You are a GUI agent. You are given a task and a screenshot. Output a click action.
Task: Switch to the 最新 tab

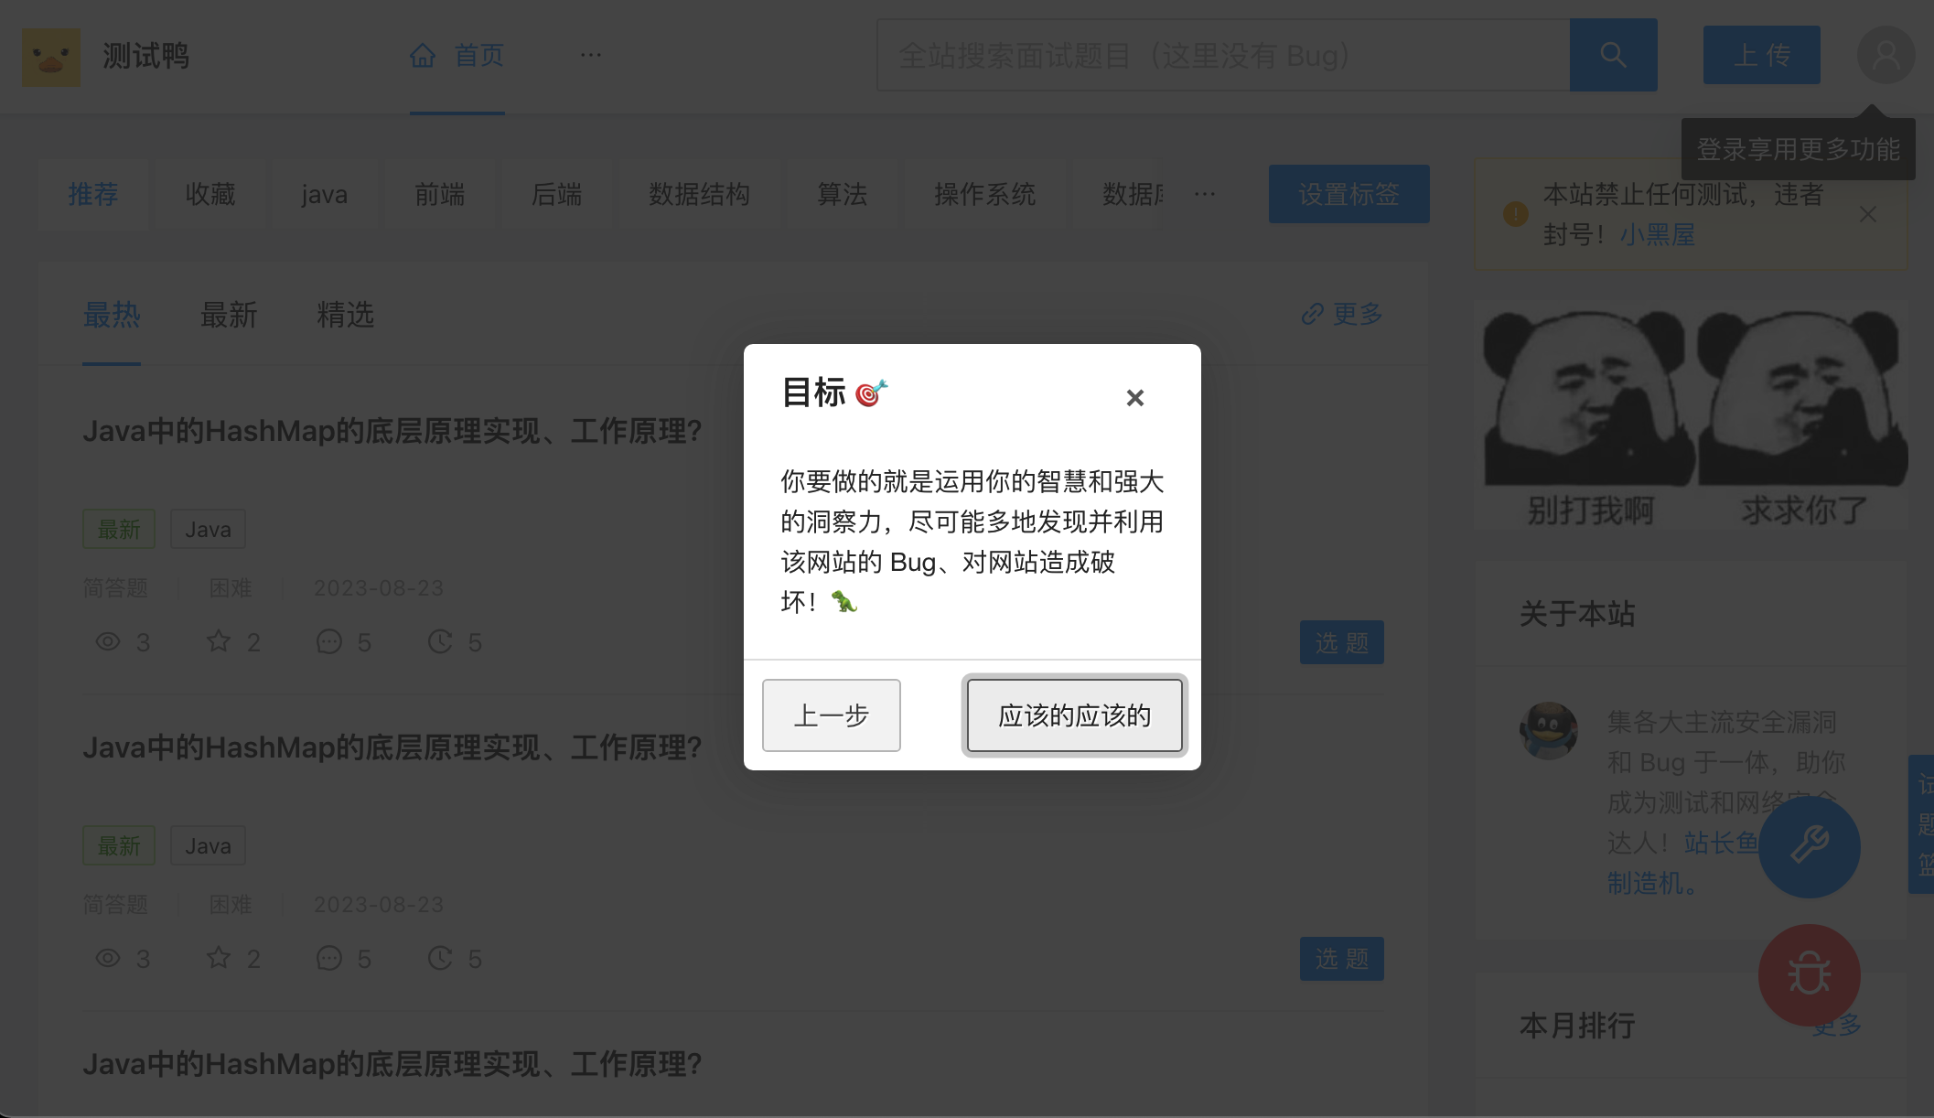pyautogui.click(x=229, y=315)
